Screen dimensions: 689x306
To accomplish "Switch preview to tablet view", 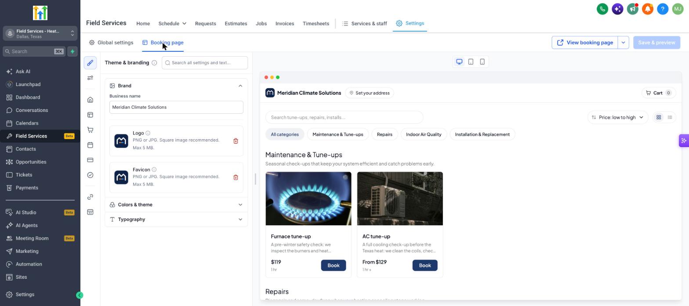I will pyautogui.click(x=471, y=62).
